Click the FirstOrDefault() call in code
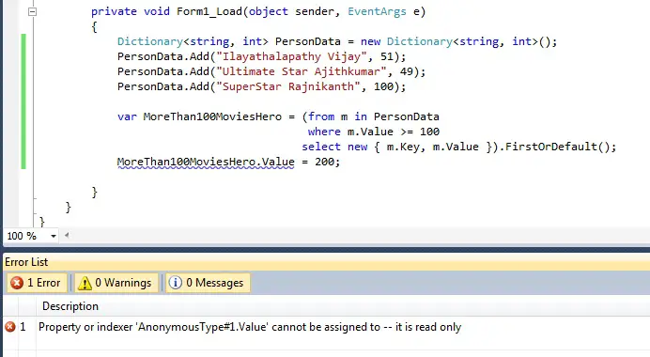650x357 pixels. point(558,147)
